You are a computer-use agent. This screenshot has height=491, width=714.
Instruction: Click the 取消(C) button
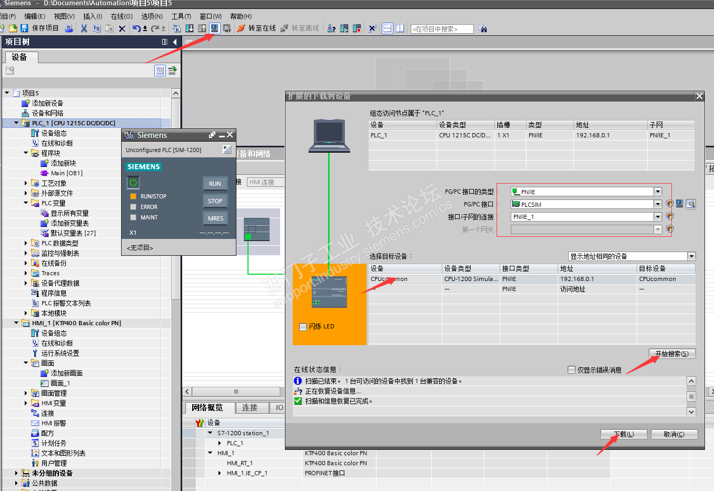tap(674, 434)
